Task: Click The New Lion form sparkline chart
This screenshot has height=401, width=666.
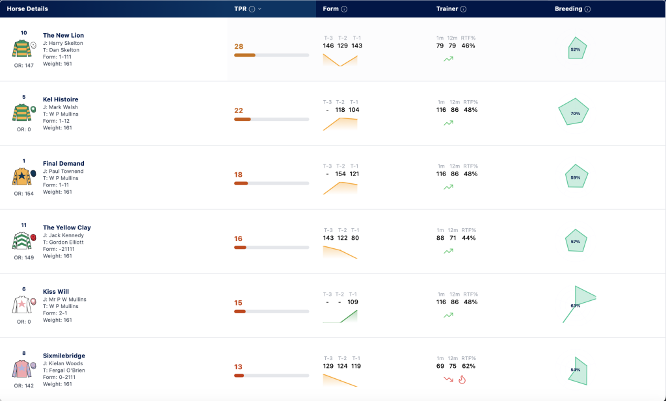Action: 340,60
